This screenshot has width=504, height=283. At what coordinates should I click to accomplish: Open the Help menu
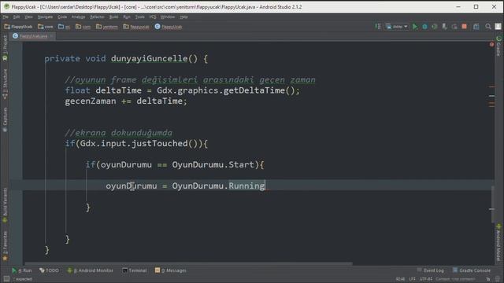click(x=183, y=17)
